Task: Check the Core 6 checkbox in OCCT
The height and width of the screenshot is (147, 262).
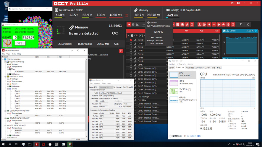Action: pyautogui.click(x=131, y=61)
